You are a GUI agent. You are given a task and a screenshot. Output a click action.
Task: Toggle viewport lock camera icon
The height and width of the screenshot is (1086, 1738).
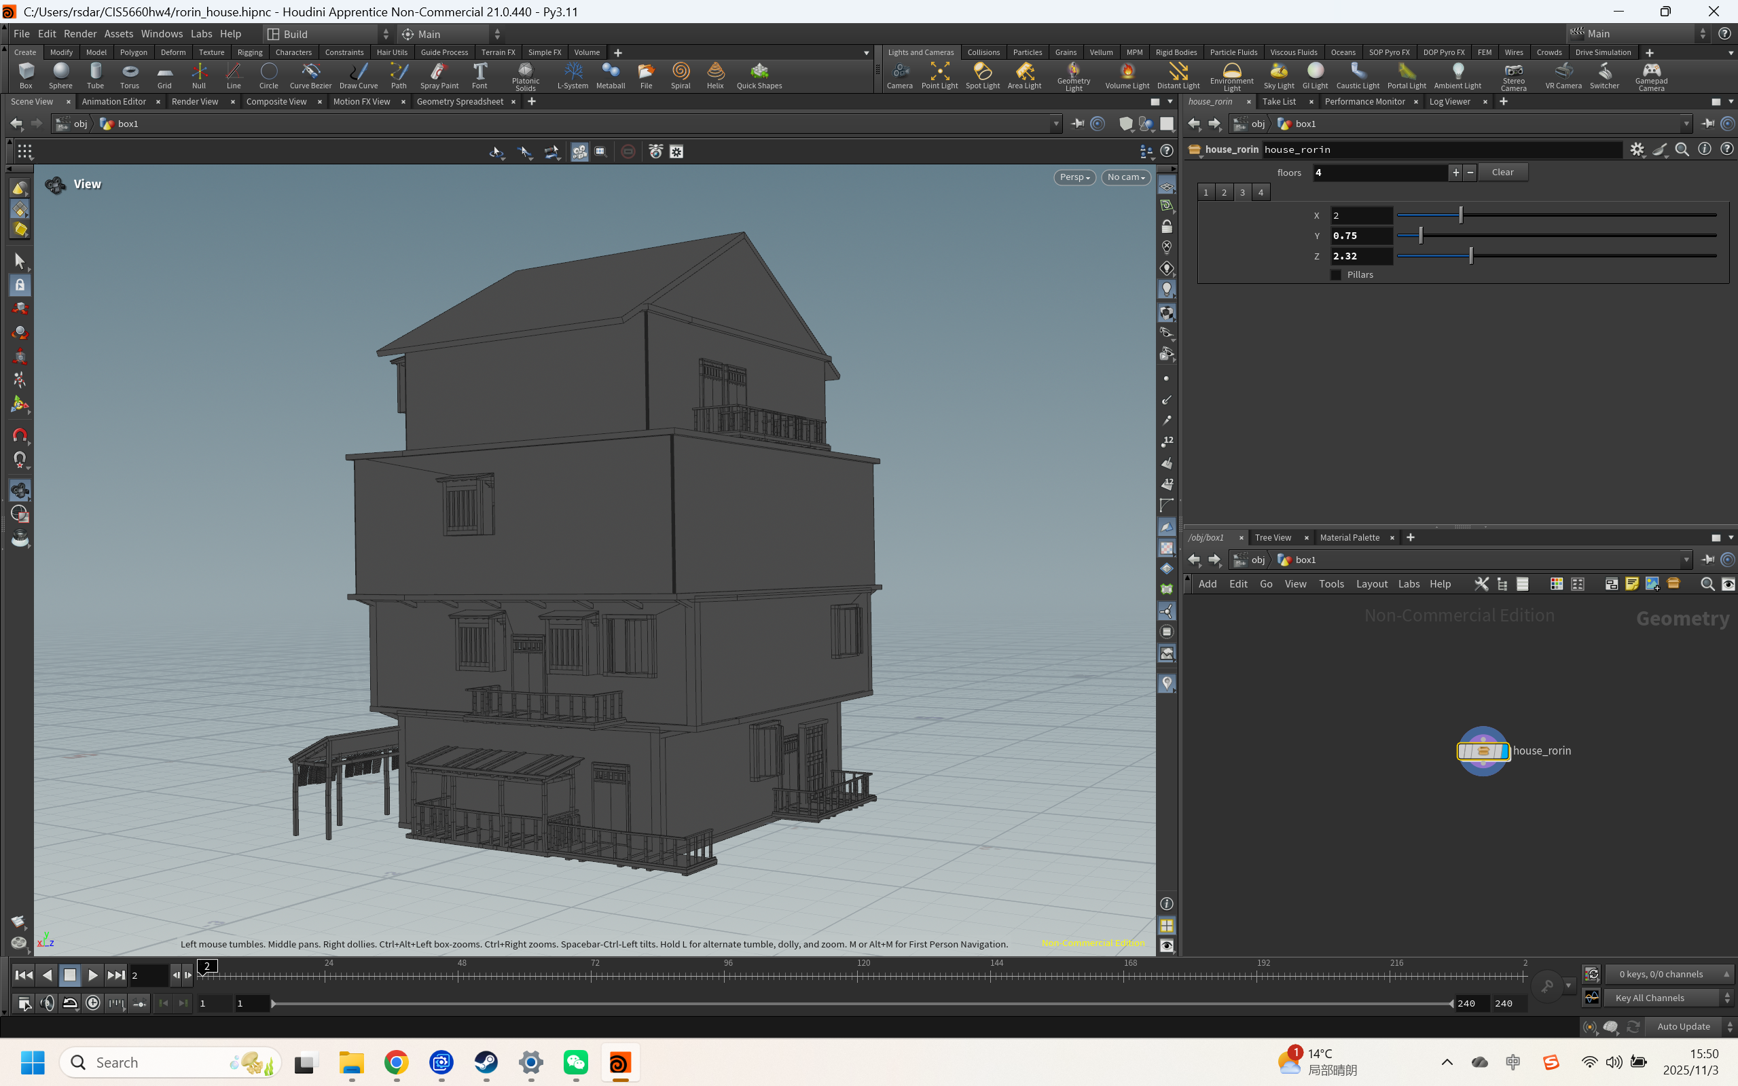tap(1166, 227)
